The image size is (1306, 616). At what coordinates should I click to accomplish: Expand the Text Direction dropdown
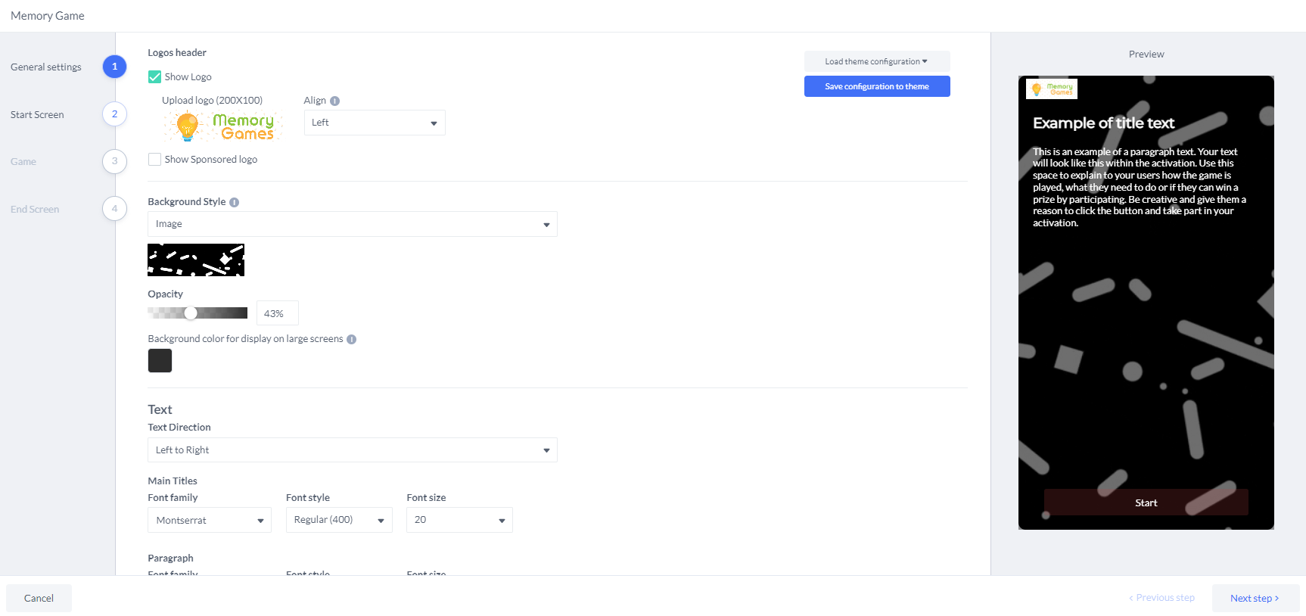(x=352, y=450)
